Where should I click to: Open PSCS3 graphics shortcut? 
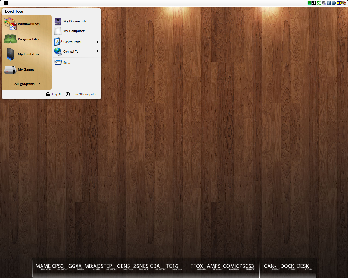coord(247,267)
